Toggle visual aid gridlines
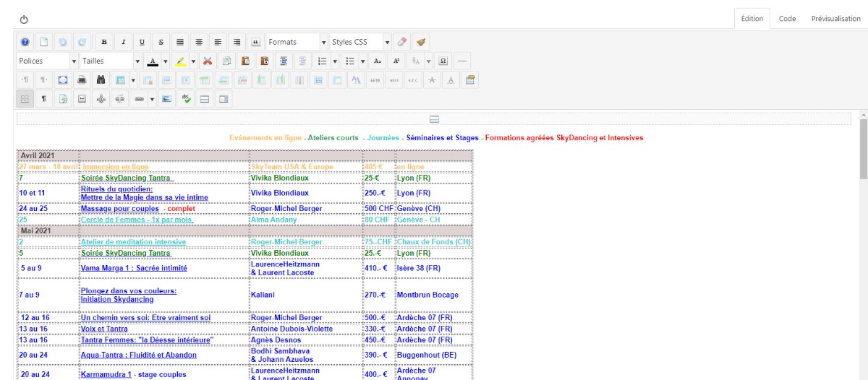 pyautogui.click(x=25, y=98)
